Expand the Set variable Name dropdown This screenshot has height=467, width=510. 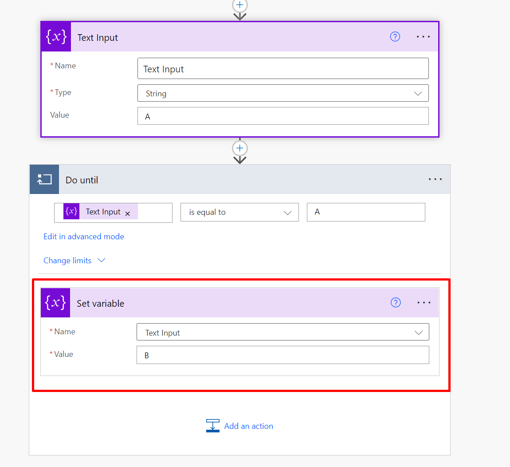[282, 332]
